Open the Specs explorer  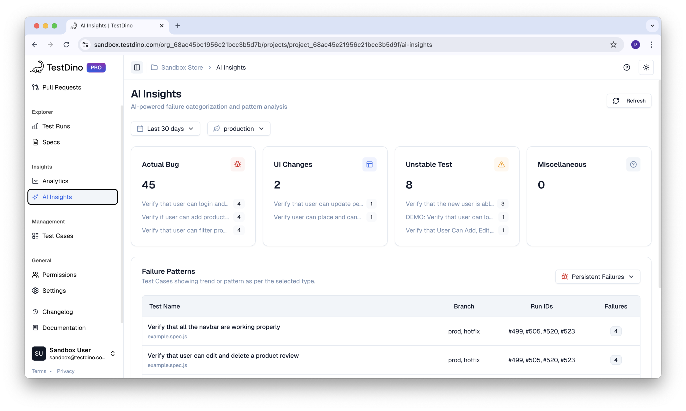[x=51, y=142]
